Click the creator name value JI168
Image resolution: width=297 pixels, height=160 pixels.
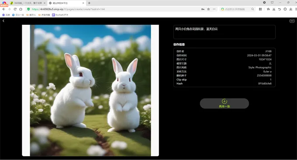268,51
